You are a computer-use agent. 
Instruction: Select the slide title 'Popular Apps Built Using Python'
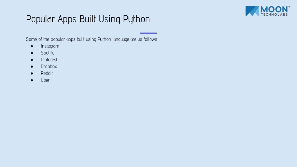click(88, 19)
